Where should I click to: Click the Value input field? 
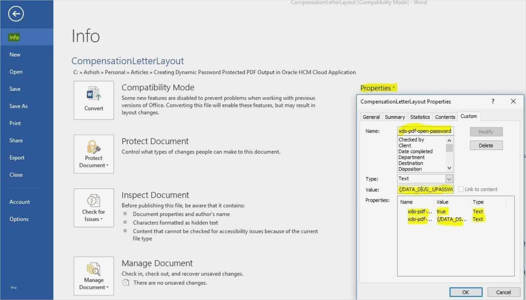(x=425, y=189)
